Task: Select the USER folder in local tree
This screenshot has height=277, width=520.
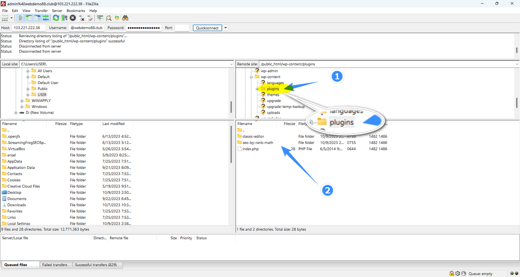Action: point(42,95)
